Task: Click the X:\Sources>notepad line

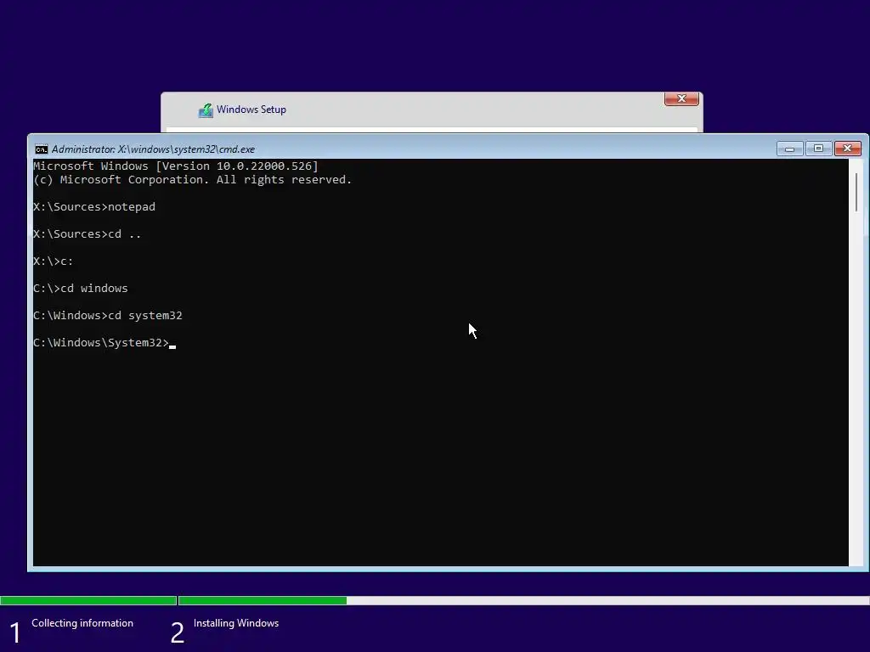Action: pyautogui.click(x=94, y=207)
